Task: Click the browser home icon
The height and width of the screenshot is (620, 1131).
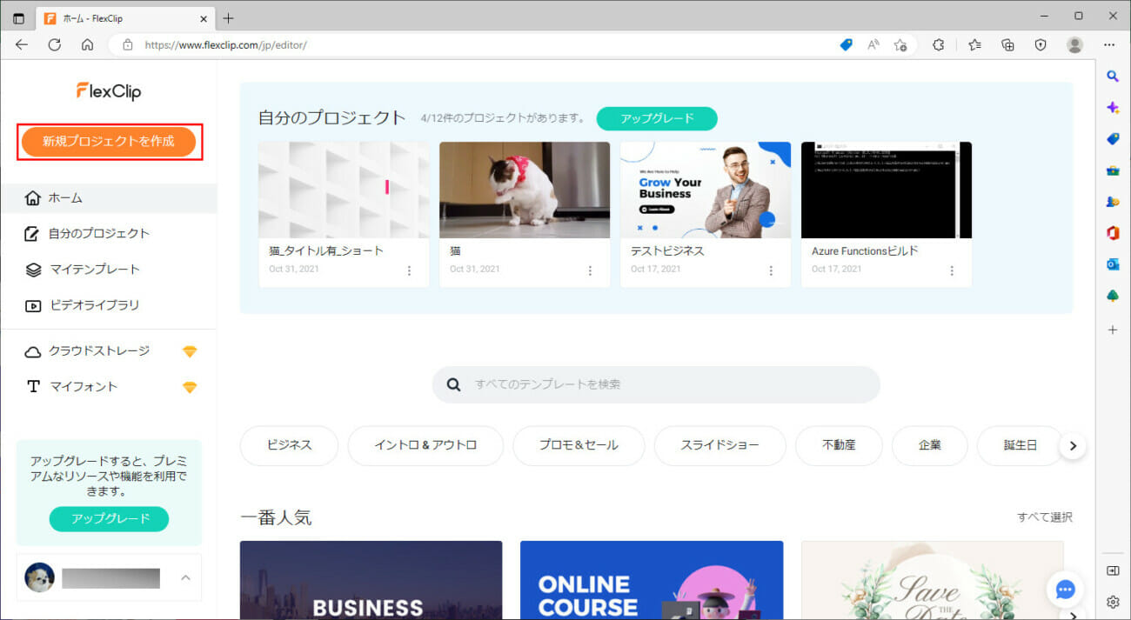Action: click(87, 44)
